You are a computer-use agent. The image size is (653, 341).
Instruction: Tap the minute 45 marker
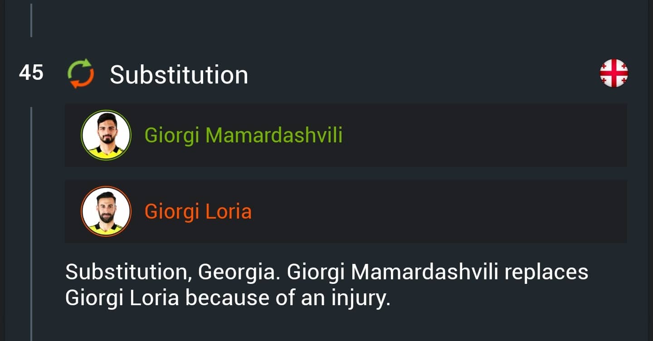(31, 73)
